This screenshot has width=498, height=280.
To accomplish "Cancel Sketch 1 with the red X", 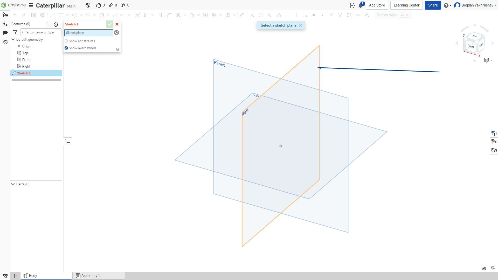I will pos(117,24).
